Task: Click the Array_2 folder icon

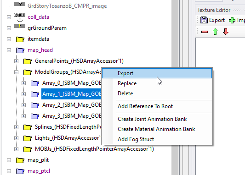Action: 35,105
